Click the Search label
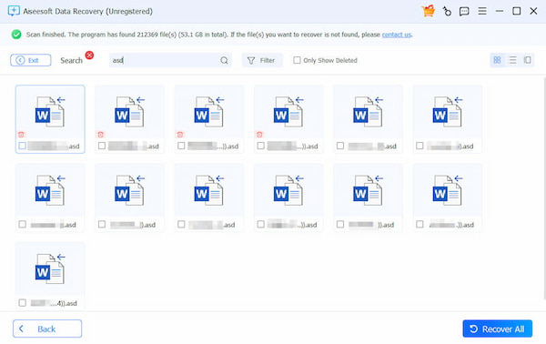Screen dimensions: 546x344 point(71,61)
